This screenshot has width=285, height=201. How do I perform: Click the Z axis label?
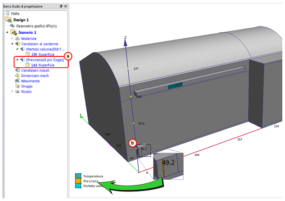(x=125, y=37)
